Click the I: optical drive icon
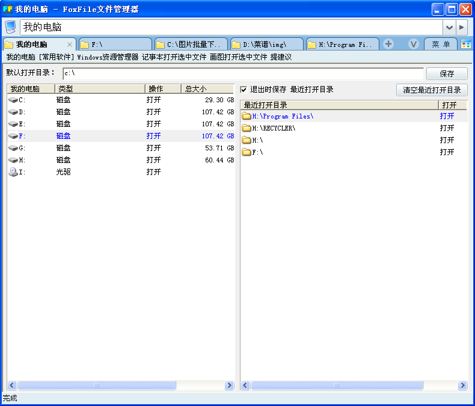 pos(13,172)
